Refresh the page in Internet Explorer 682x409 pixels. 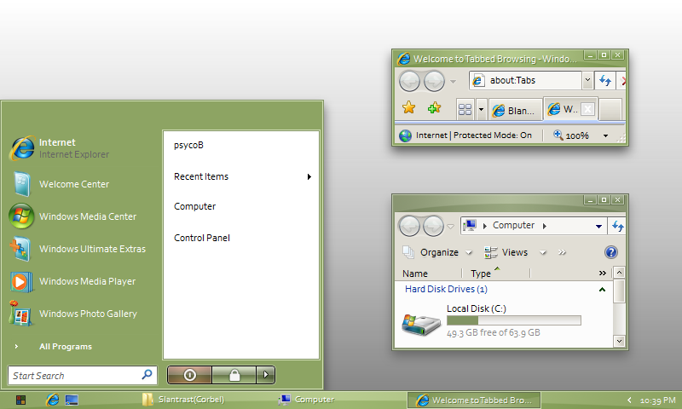605,80
